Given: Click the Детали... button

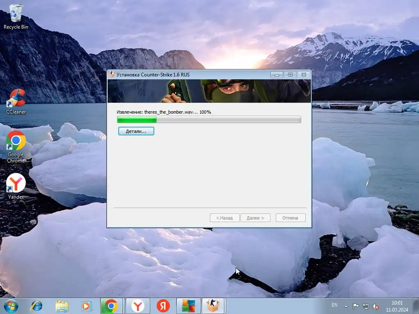Looking at the screenshot, I should pyautogui.click(x=136, y=131).
